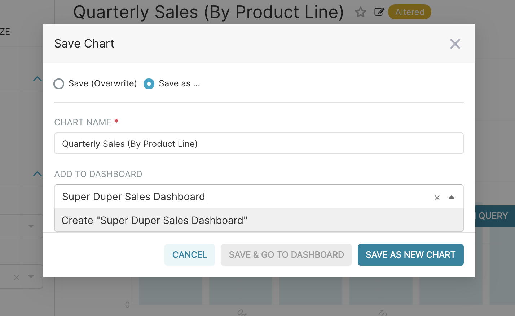Collapse the upper left panel section via chevron
The width and height of the screenshot is (515, 316).
coord(37,78)
